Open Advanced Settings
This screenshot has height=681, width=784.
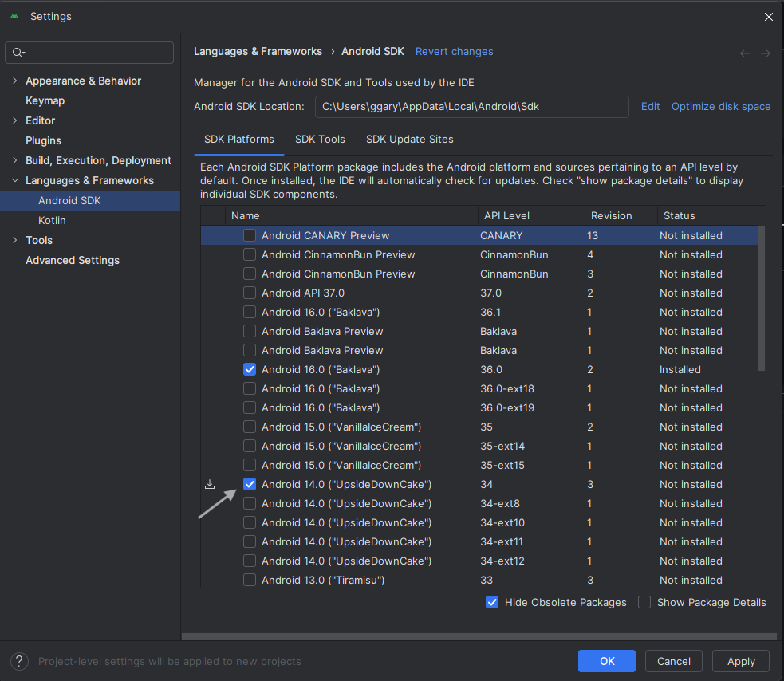(73, 260)
